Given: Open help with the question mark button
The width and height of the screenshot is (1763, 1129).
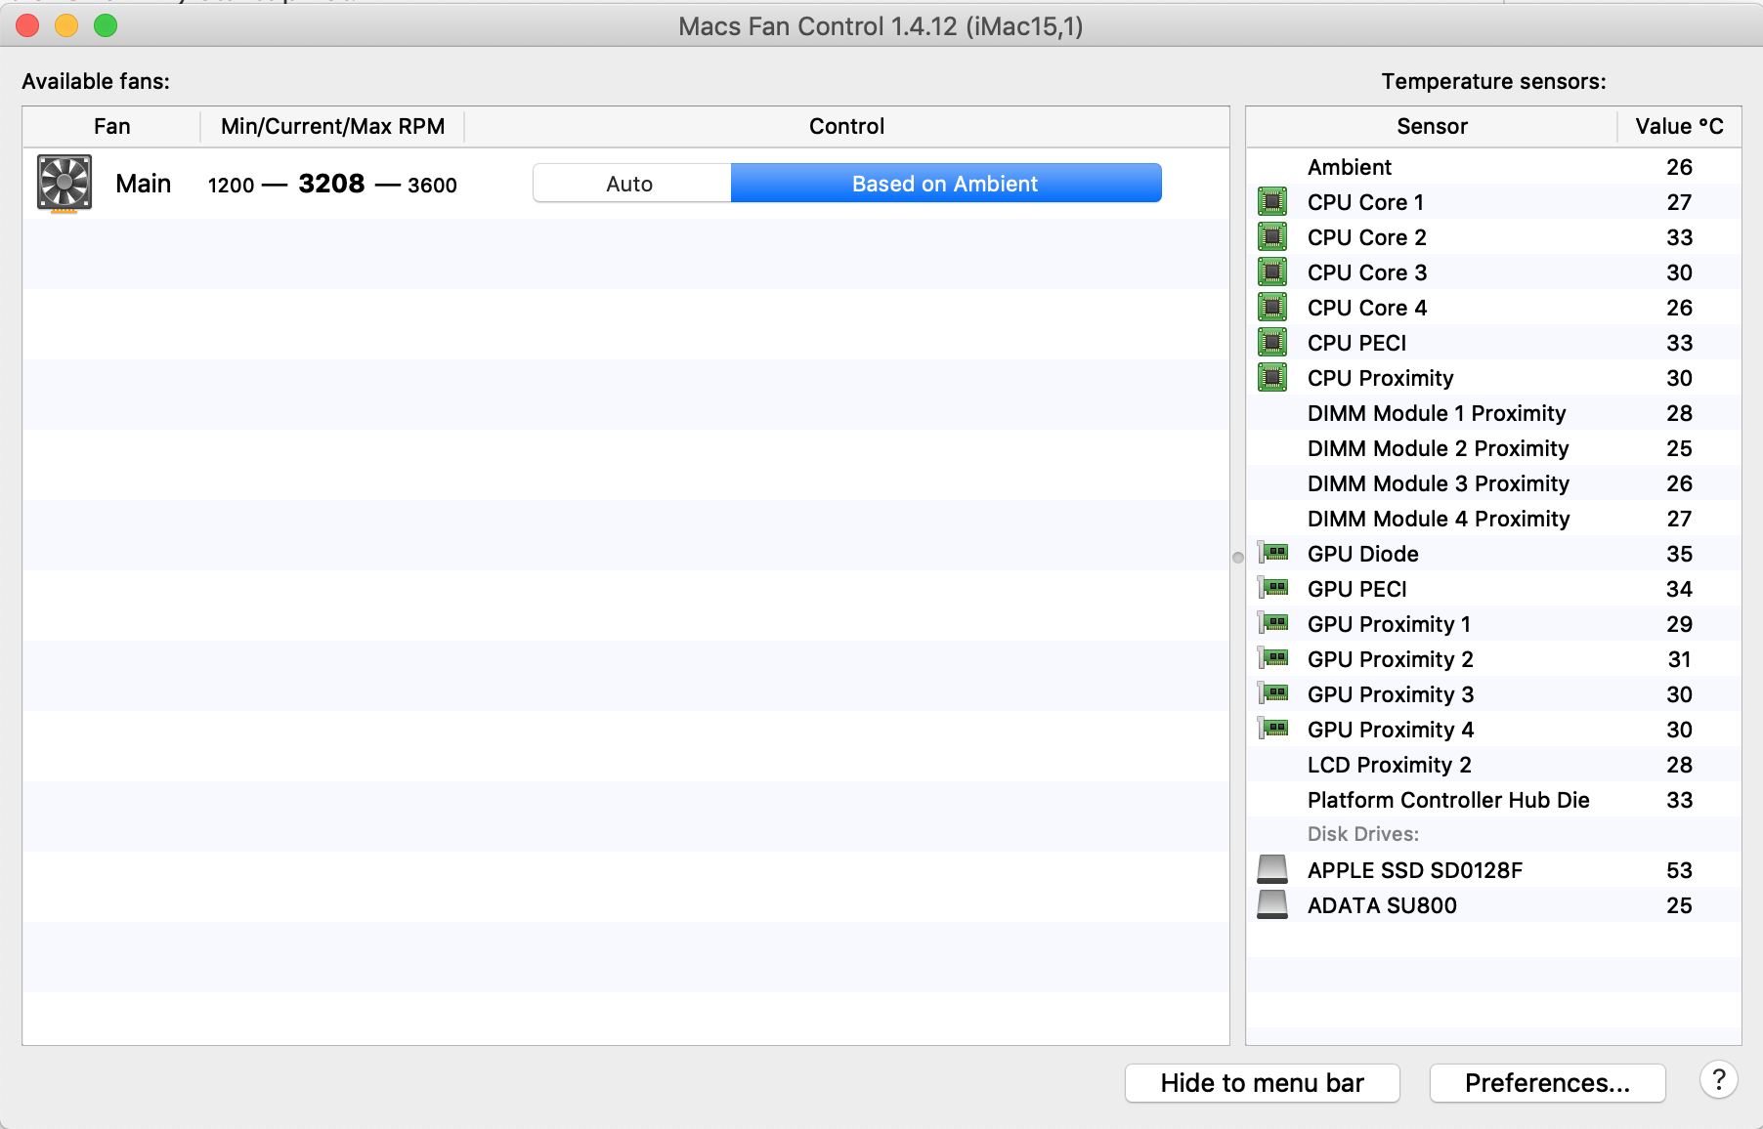Looking at the screenshot, I should pos(1719,1081).
